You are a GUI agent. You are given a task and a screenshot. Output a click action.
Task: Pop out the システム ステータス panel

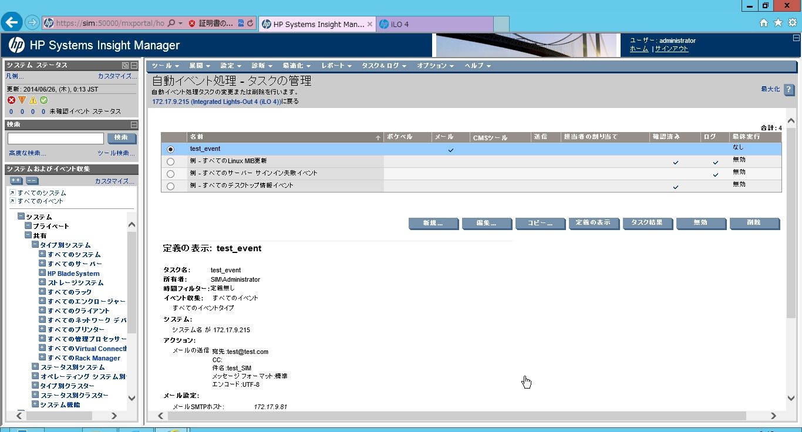(x=125, y=65)
